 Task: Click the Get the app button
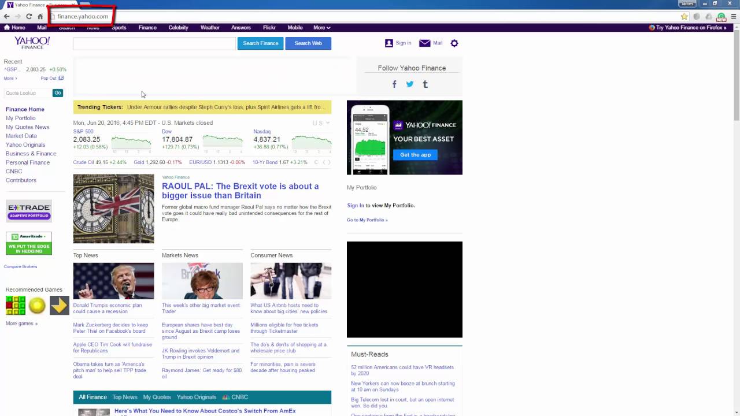tap(416, 155)
